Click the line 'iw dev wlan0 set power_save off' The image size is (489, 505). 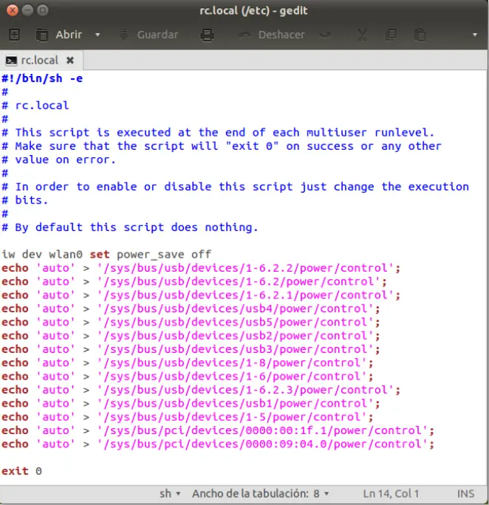[106, 255]
